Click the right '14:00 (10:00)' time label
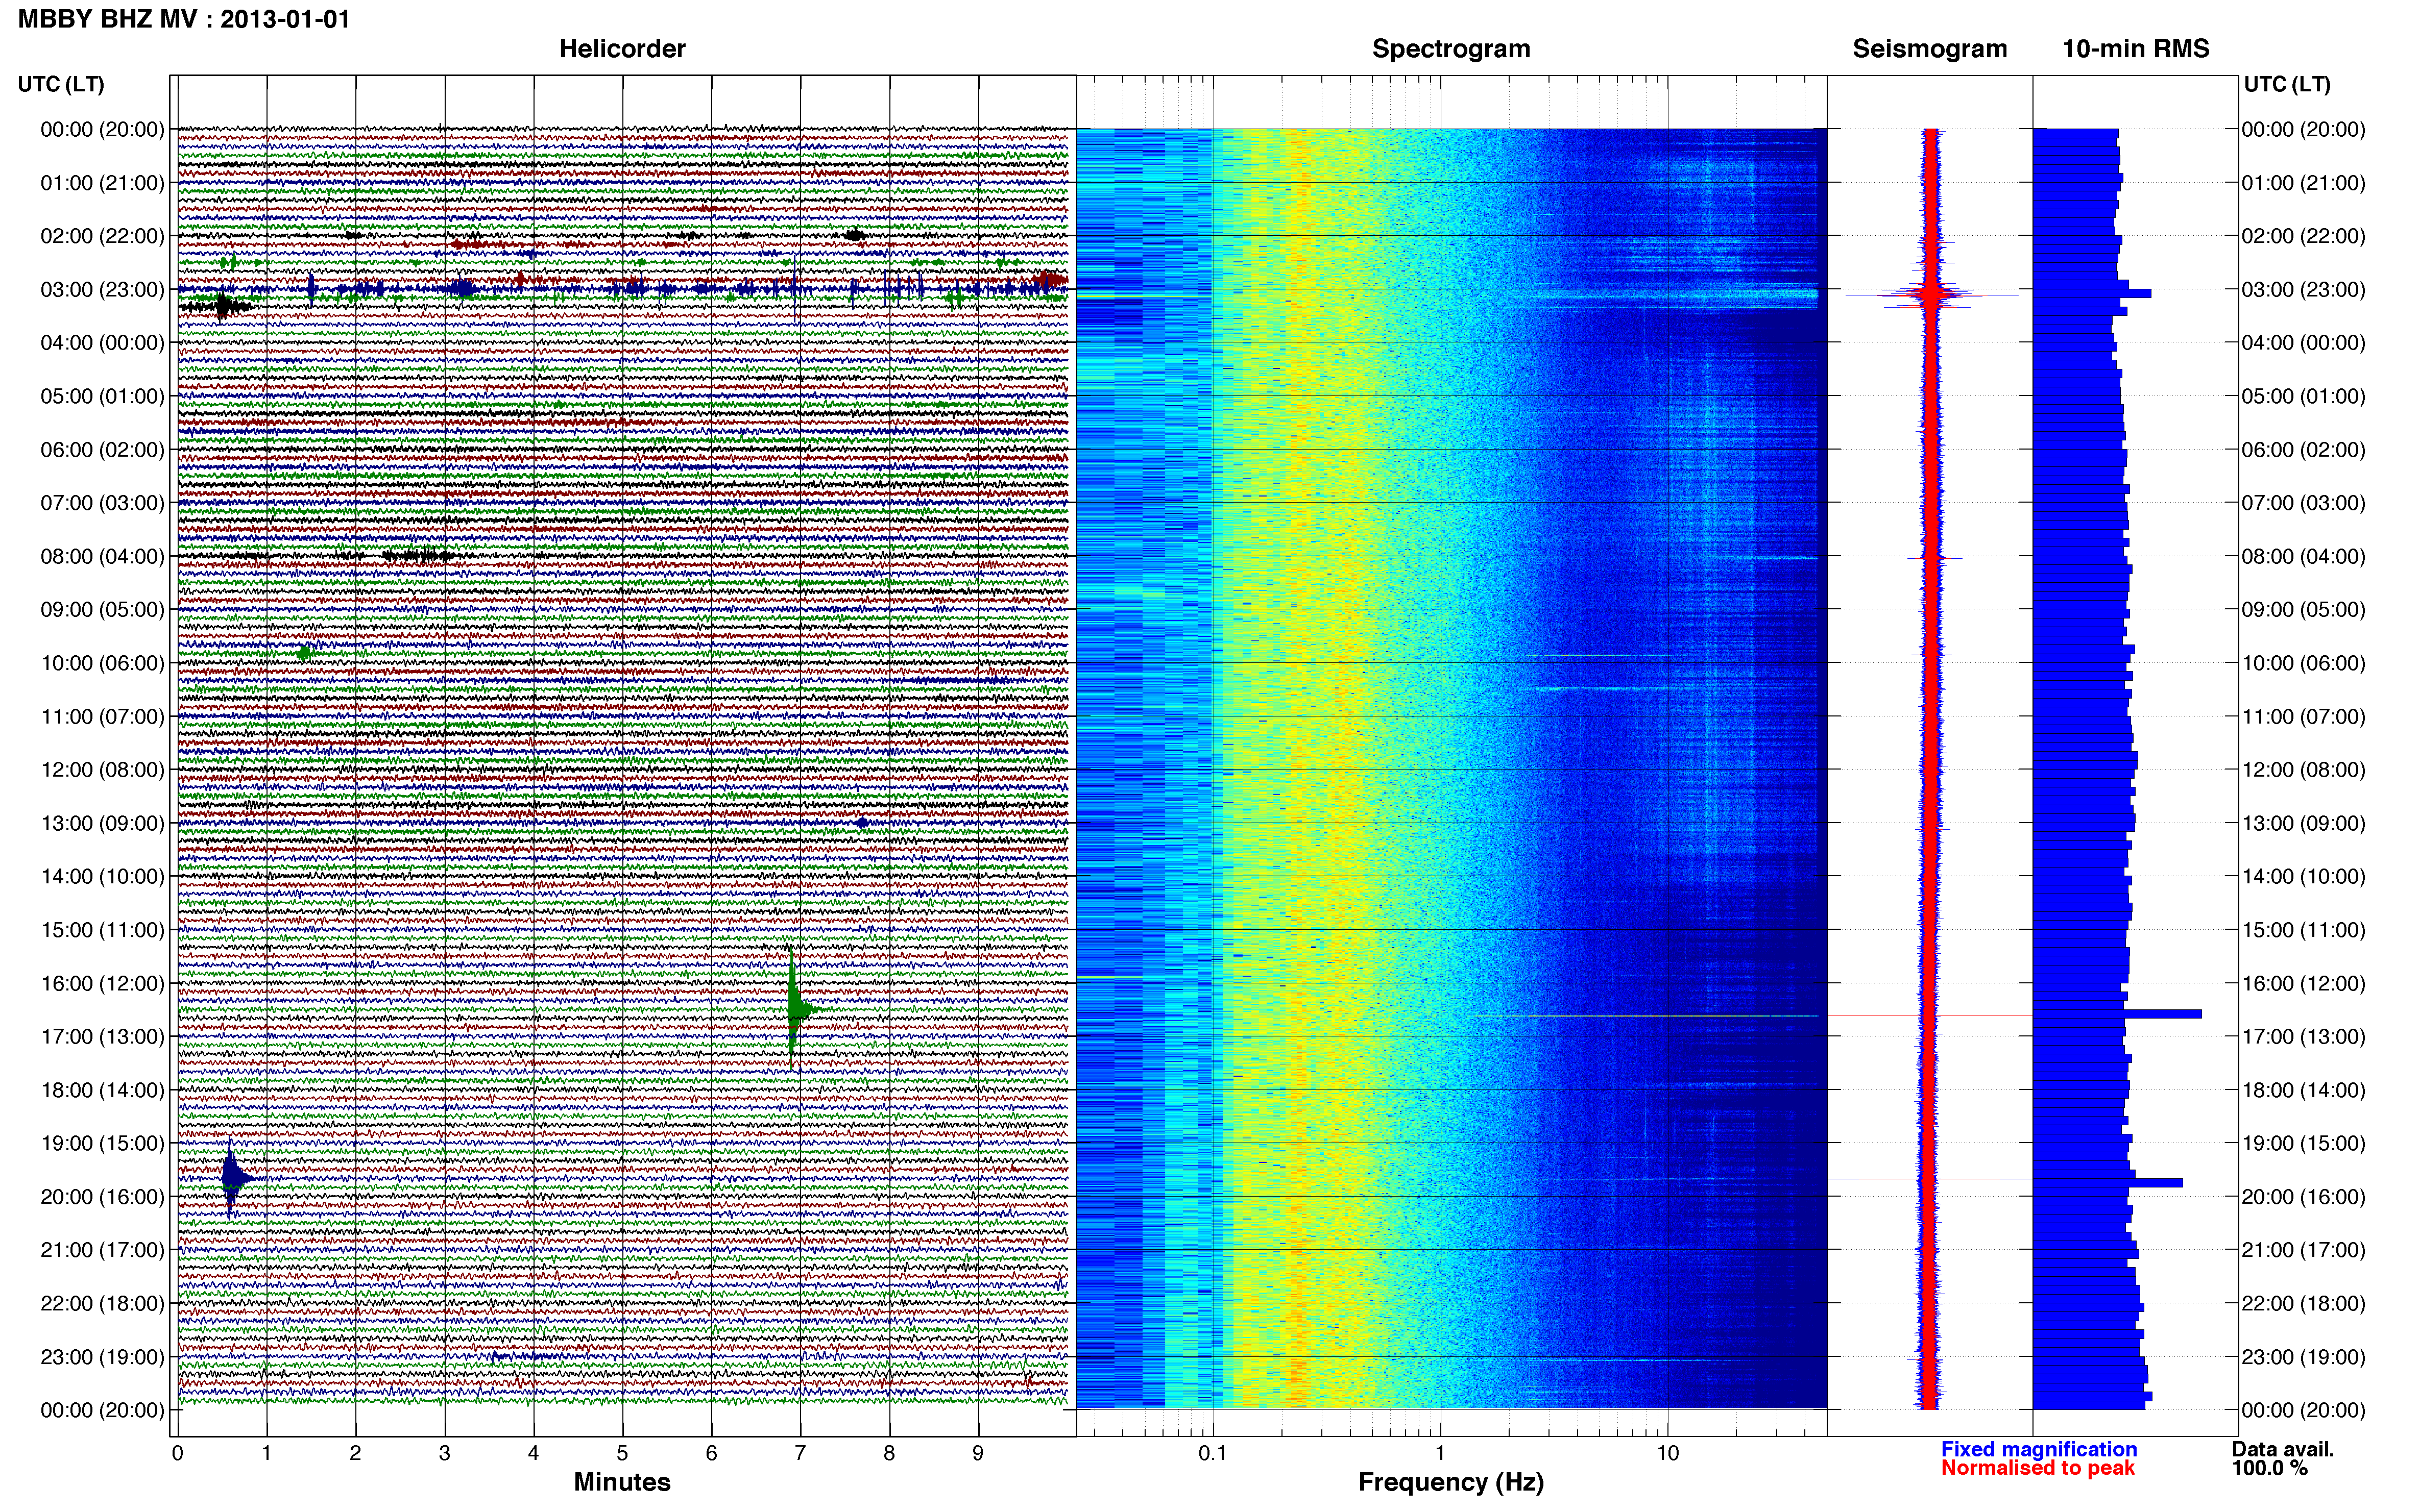Viewport: 2420px width, 1512px height. click(2304, 876)
